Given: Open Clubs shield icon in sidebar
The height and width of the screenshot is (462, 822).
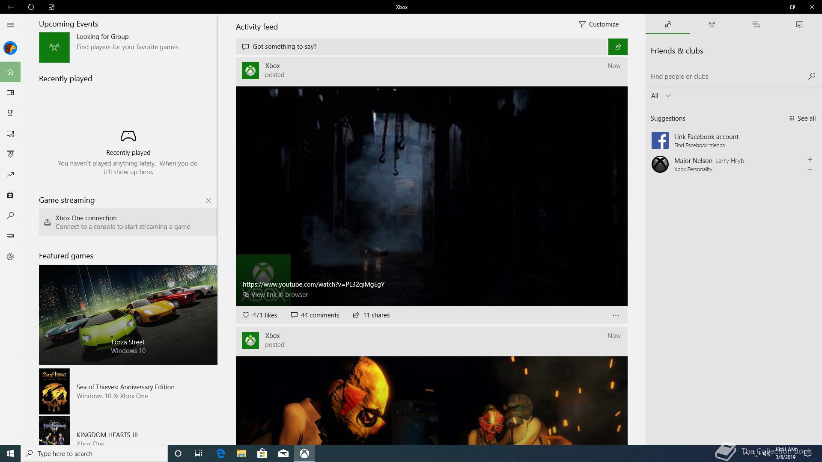Looking at the screenshot, I should (10, 154).
